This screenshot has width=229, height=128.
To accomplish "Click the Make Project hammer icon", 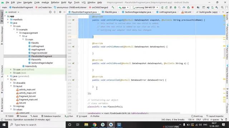I will (113, 7).
